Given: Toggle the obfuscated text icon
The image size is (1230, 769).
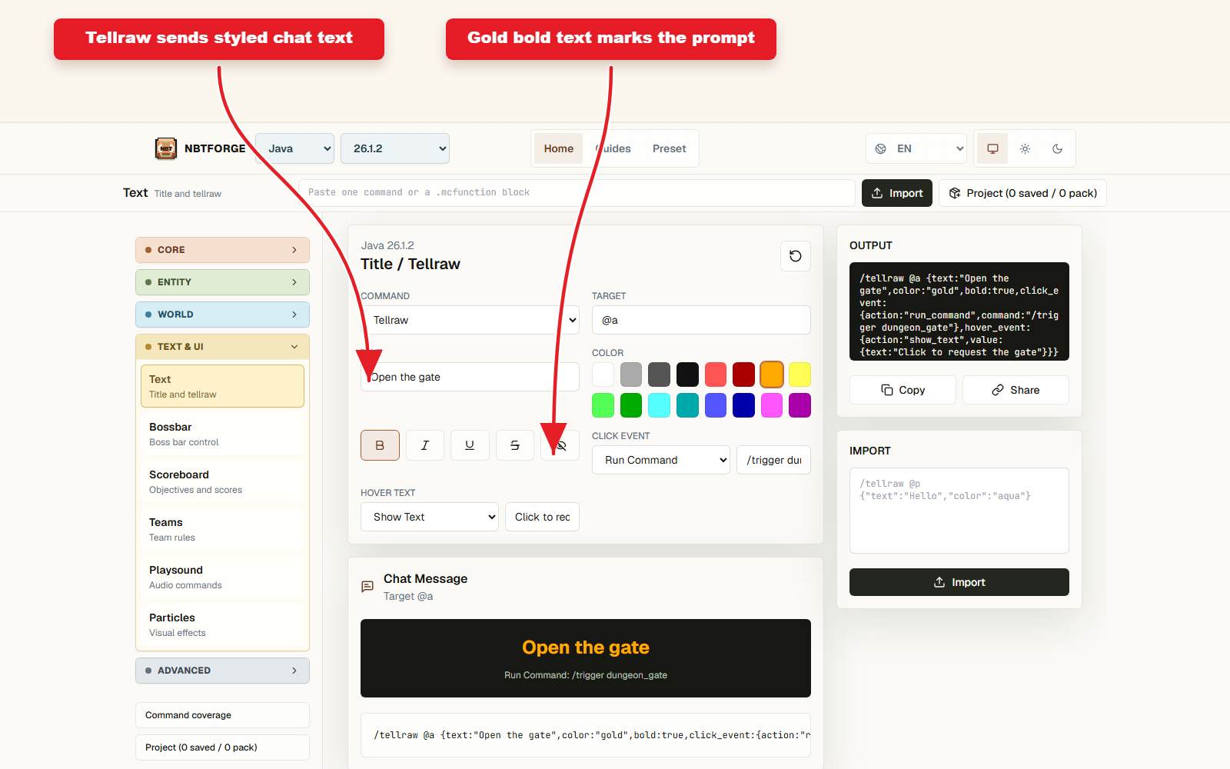Looking at the screenshot, I should click(560, 445).
